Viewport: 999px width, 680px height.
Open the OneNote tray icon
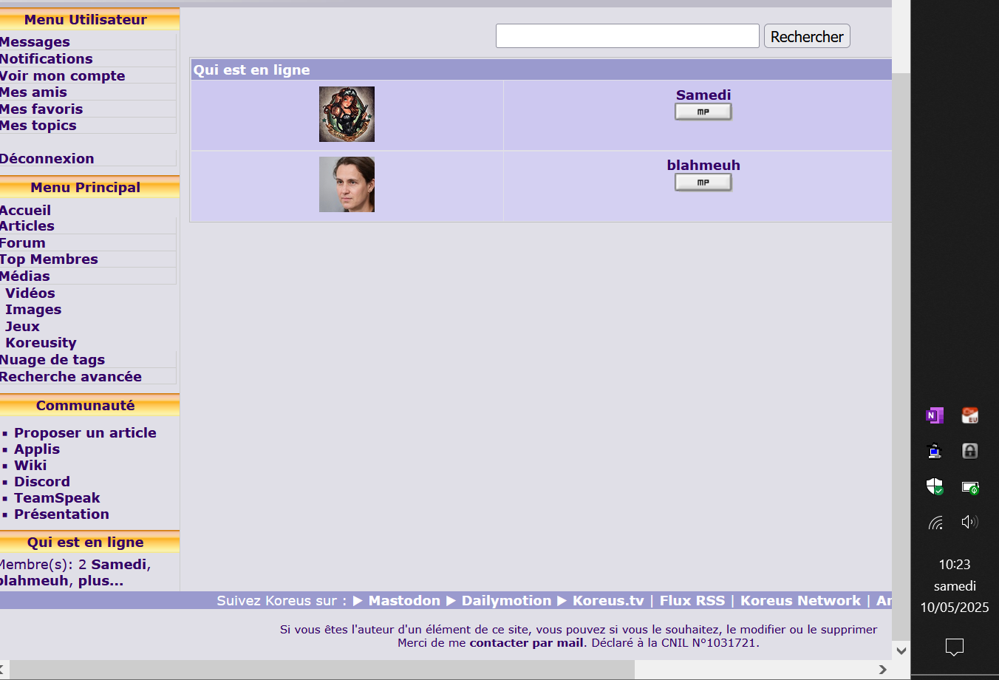[x=935, y=415]
